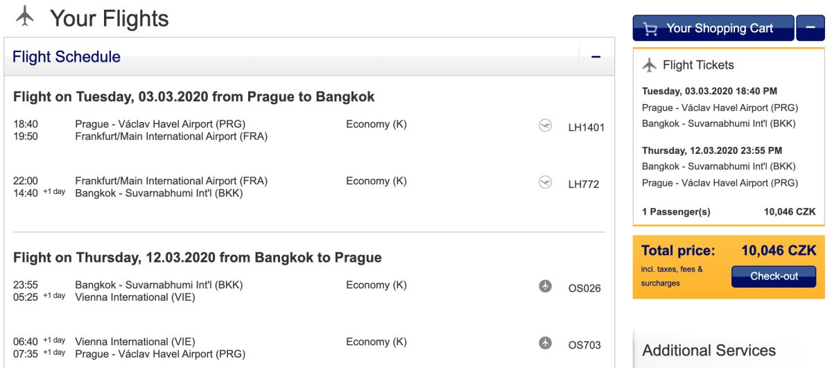
Task: Click the Prague to Bangkok flight heading
Action: pyautogui.click(x=193, y=97)
